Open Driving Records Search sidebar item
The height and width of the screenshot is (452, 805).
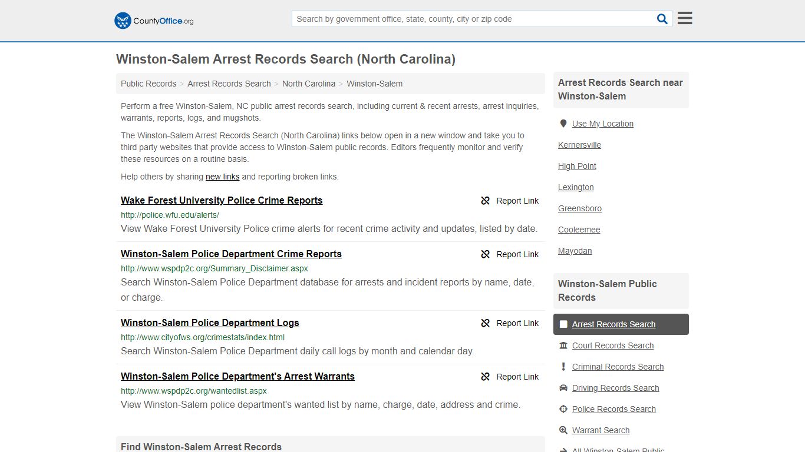pos(616,388)
